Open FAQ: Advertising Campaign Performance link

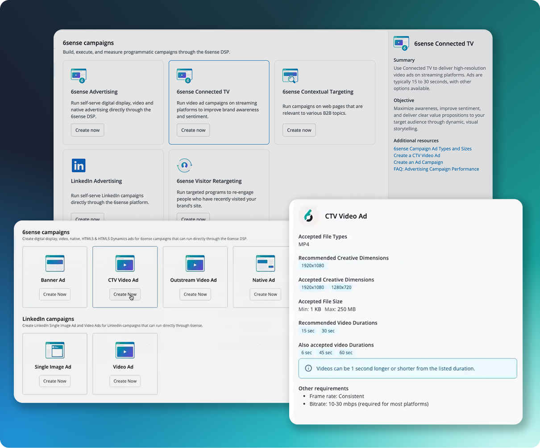coord(436,169)
